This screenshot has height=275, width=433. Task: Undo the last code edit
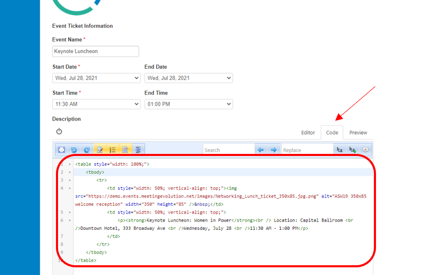(74, 150)
